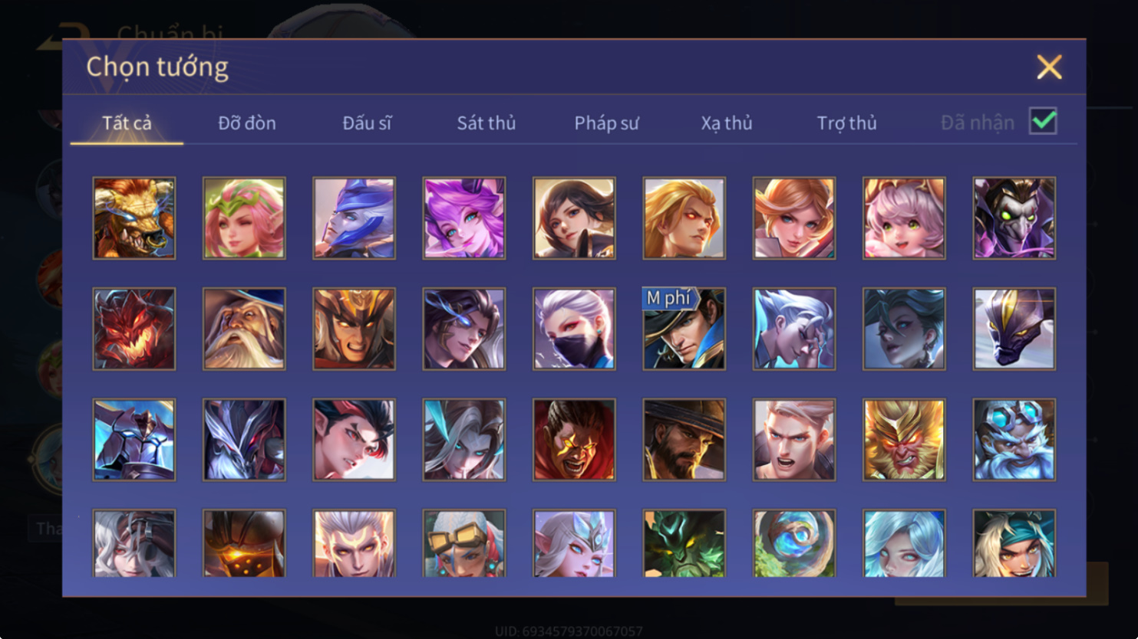Image resolution: width=1138 pixels, height=639 pixels.
Task: Pick the blue-armored mech knight hero
Action: pos(134,440)
